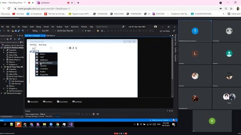Select the menuStrip1 component in the tray
The height and width of the screenshot is (135, 241).
point(33,102)
